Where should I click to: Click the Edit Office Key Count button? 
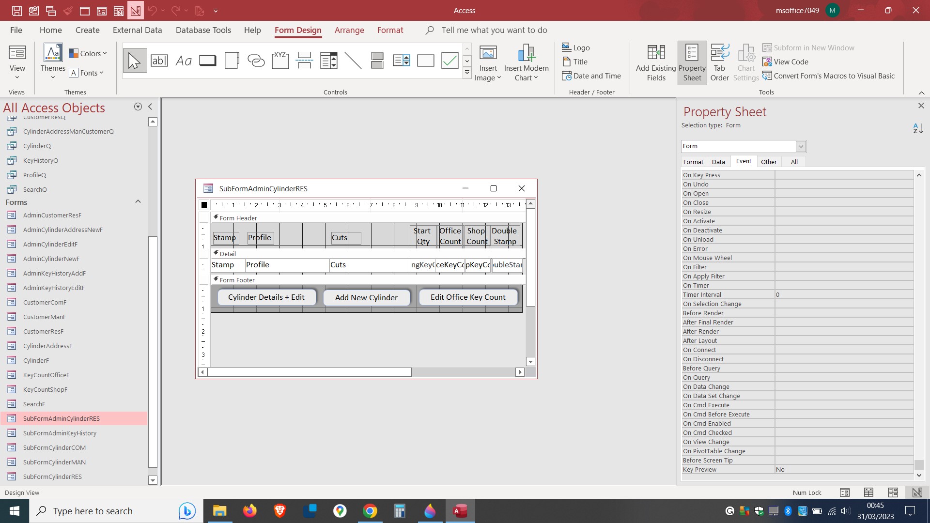point(468,297)
